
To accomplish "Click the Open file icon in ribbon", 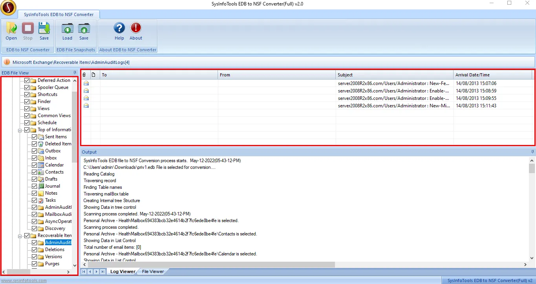I will pyautogui.click(x=11, y=31).
